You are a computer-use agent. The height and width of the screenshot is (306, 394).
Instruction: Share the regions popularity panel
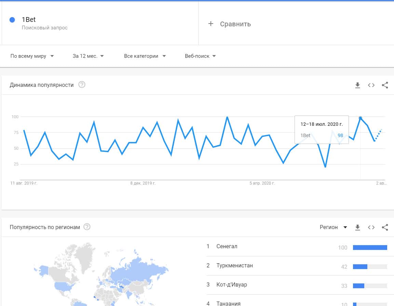[x=385, y=227]
